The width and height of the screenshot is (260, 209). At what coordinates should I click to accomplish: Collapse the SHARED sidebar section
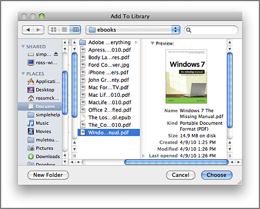[x=23, y=46]
